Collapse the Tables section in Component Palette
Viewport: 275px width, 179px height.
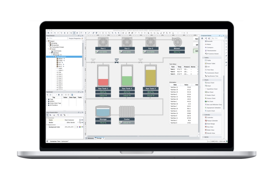203,58
